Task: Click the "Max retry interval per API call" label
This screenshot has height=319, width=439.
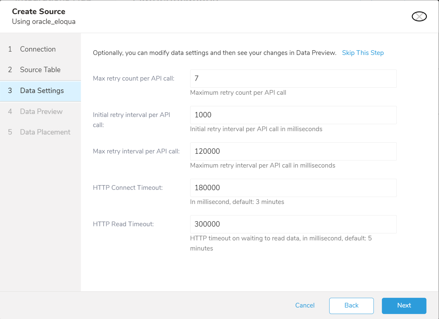Action: (x=136, y=151)
